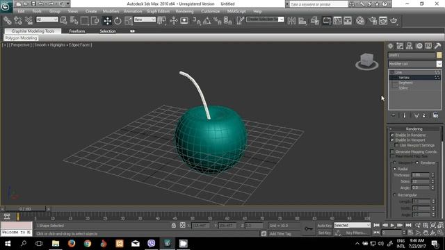Open the Motion panel tab icon
Viewport: 445px width, 250px height.
coord(419,46)
